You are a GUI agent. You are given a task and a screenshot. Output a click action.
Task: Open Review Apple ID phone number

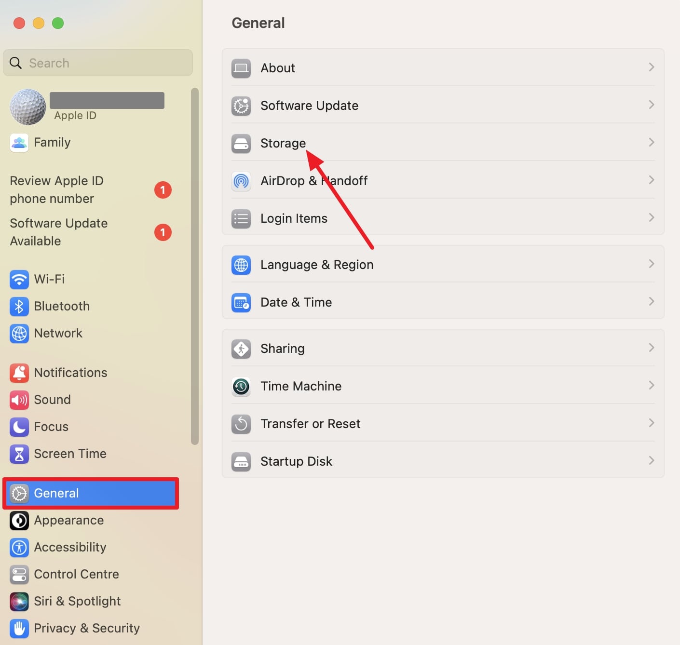[x=57, y=189]
